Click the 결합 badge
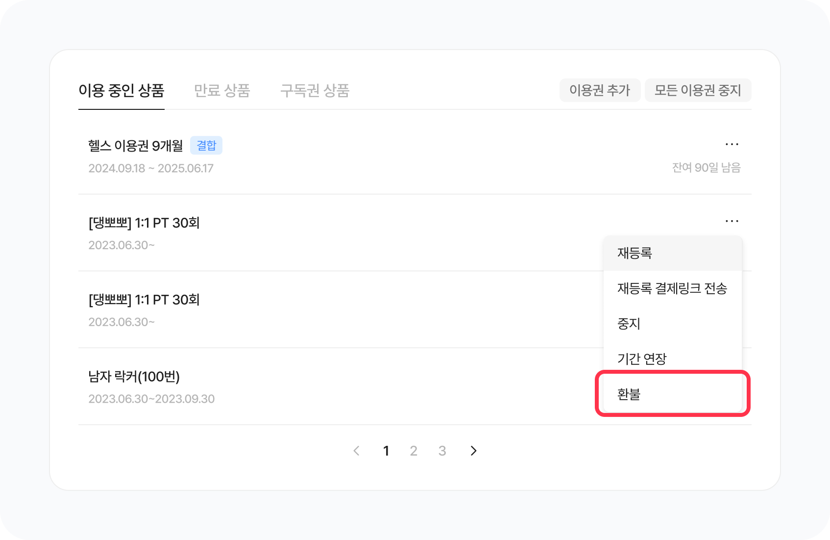This screenshot has width=830, height=540. click(x=206, y=146)
